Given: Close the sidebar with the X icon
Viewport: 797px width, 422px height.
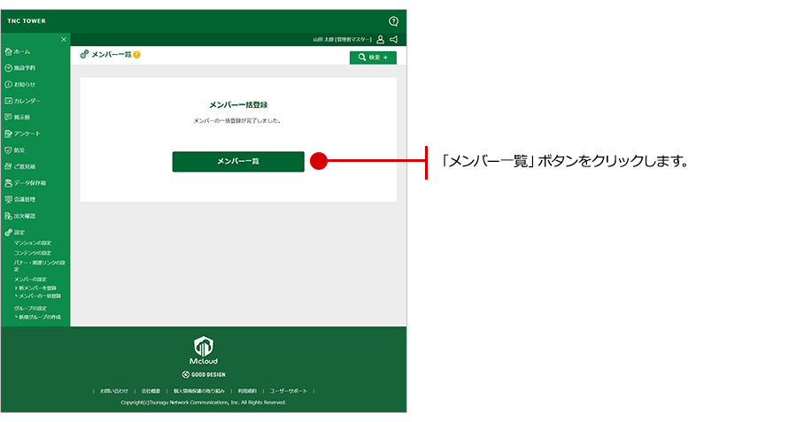Looking at the screenshot, I should pos(63,40).
